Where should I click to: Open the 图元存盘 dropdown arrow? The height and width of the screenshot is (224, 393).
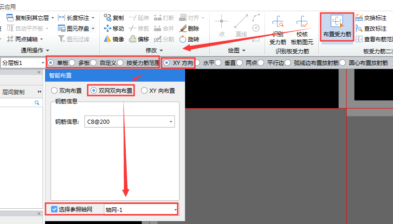93,29
